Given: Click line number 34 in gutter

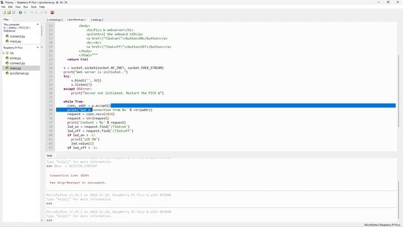Looking at the screenshot, I should tap(50, 110).
